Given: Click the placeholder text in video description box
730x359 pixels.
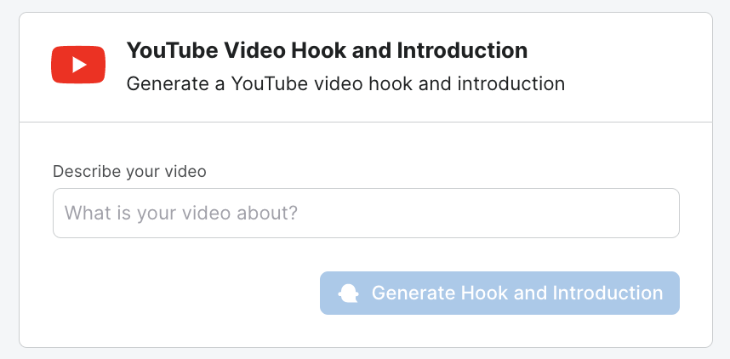Looking at the screenshot, I should (x=181, y=213).
